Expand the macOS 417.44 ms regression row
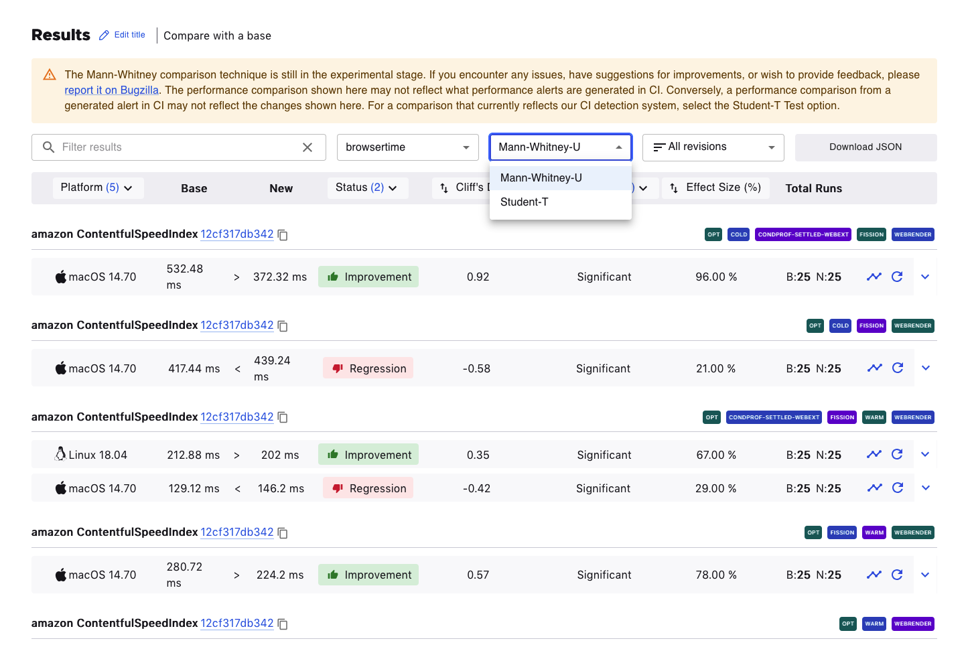 pos(925,368)
